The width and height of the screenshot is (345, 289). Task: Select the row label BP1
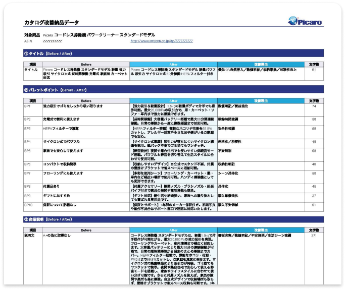[33, 110]
